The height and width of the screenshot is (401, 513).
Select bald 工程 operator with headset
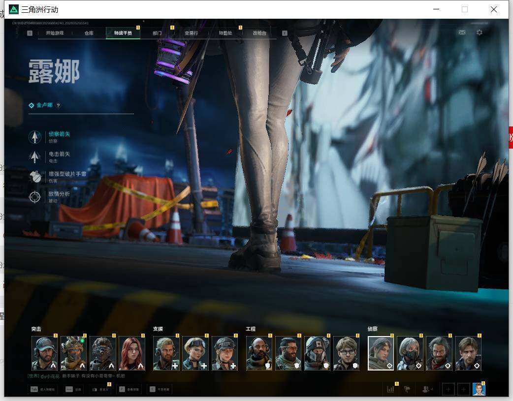[x=259, y=353]
